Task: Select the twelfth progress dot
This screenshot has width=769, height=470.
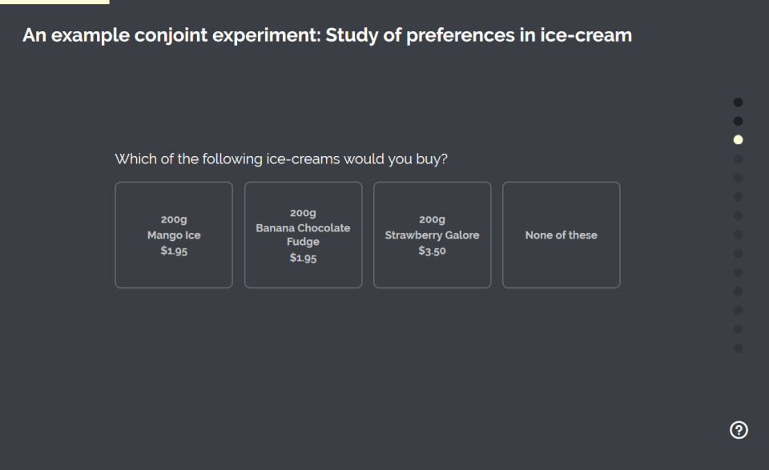Action: click(738, 310)
